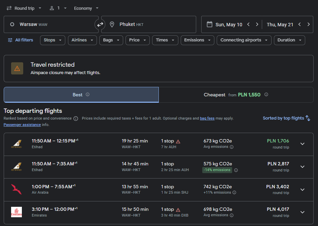
Task: Open the Price filter dropdown
Action: tap(138, 40)
